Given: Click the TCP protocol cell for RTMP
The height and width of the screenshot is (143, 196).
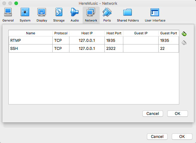Looking at the screenshot, I should [61, 40].
